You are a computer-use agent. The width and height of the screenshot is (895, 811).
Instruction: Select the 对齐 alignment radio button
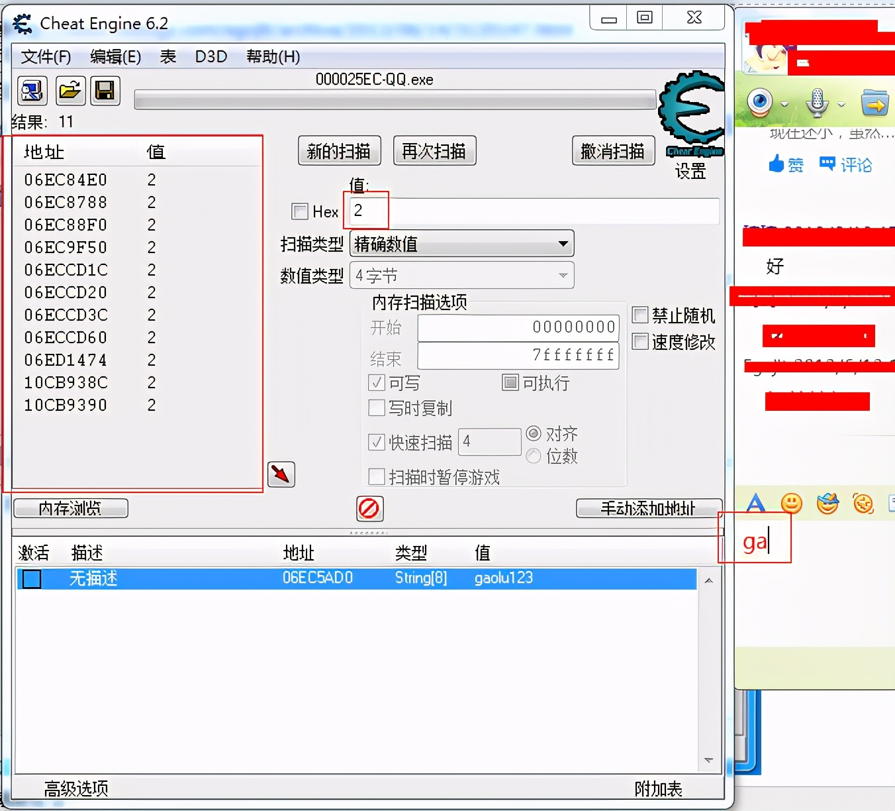pyautogui.click(x=534, y=433)
